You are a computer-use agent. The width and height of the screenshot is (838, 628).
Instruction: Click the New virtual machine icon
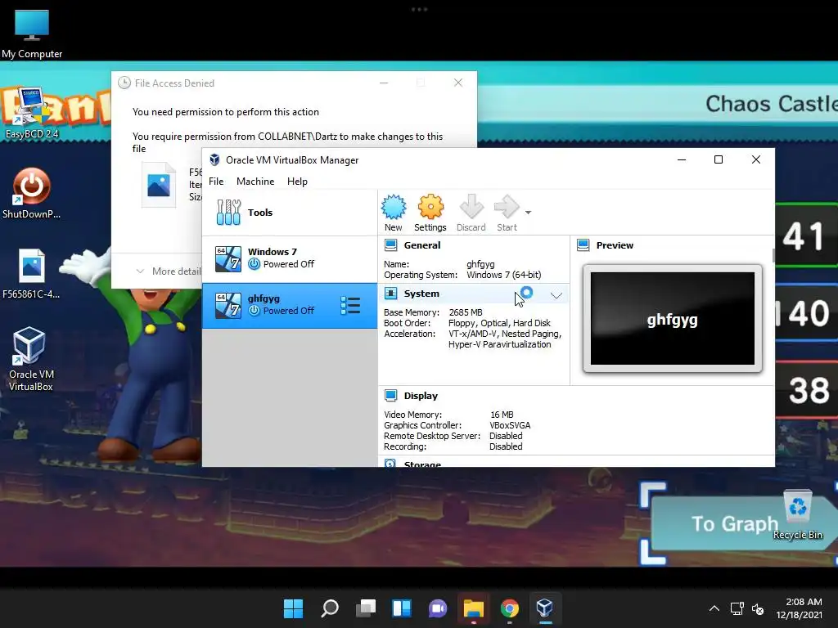point(394,207)
